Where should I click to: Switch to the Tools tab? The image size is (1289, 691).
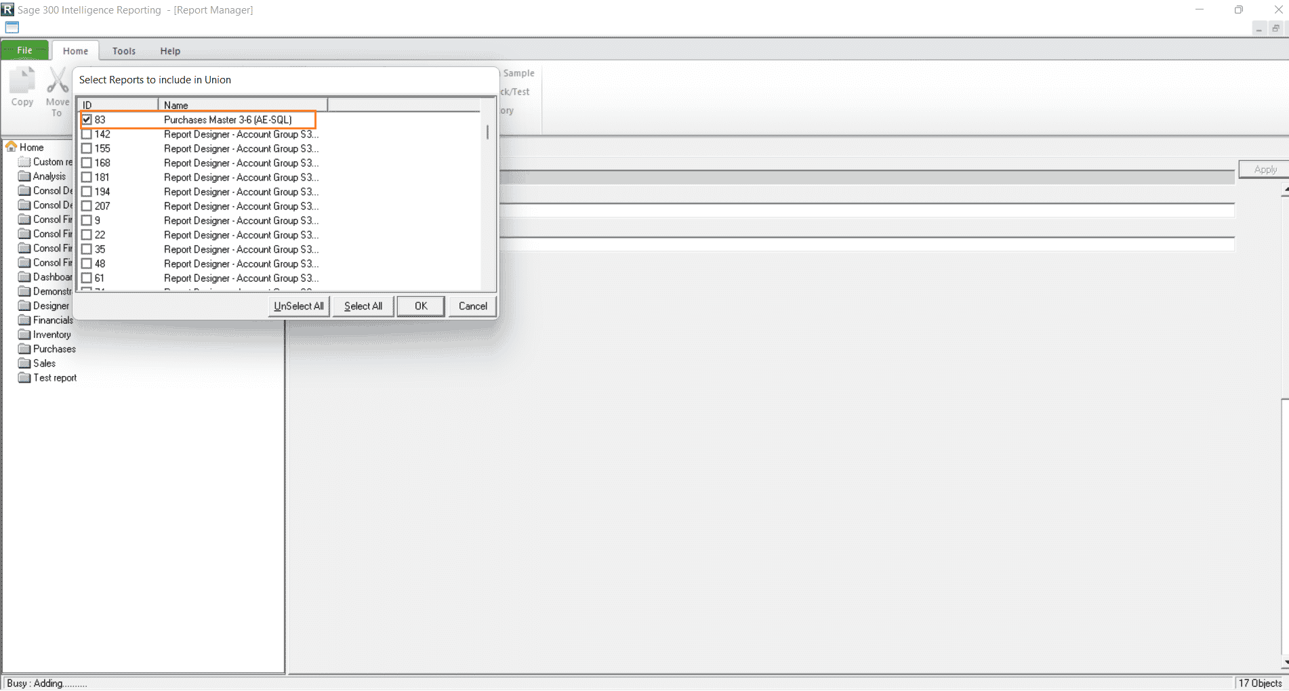pos(123,51)
